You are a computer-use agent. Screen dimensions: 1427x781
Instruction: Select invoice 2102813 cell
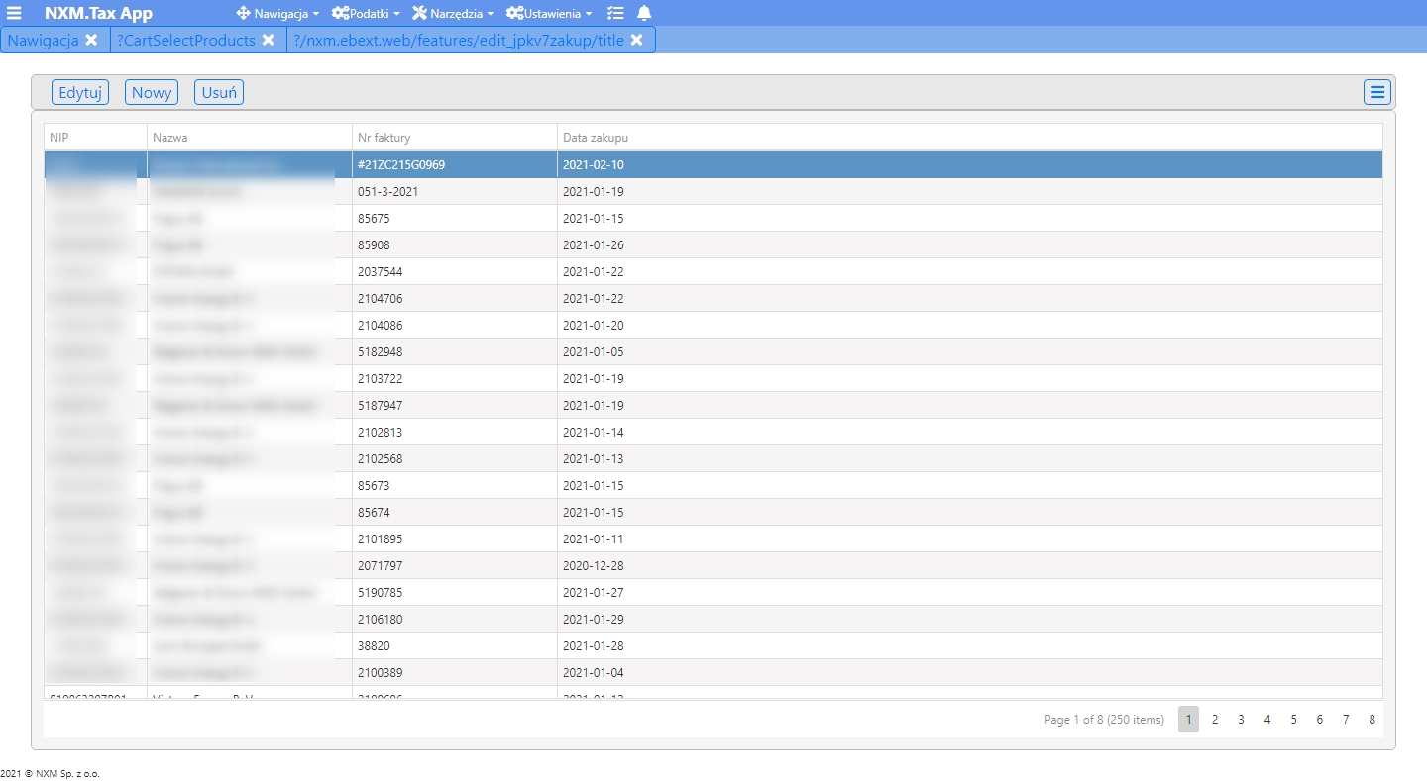click(455, 433)
